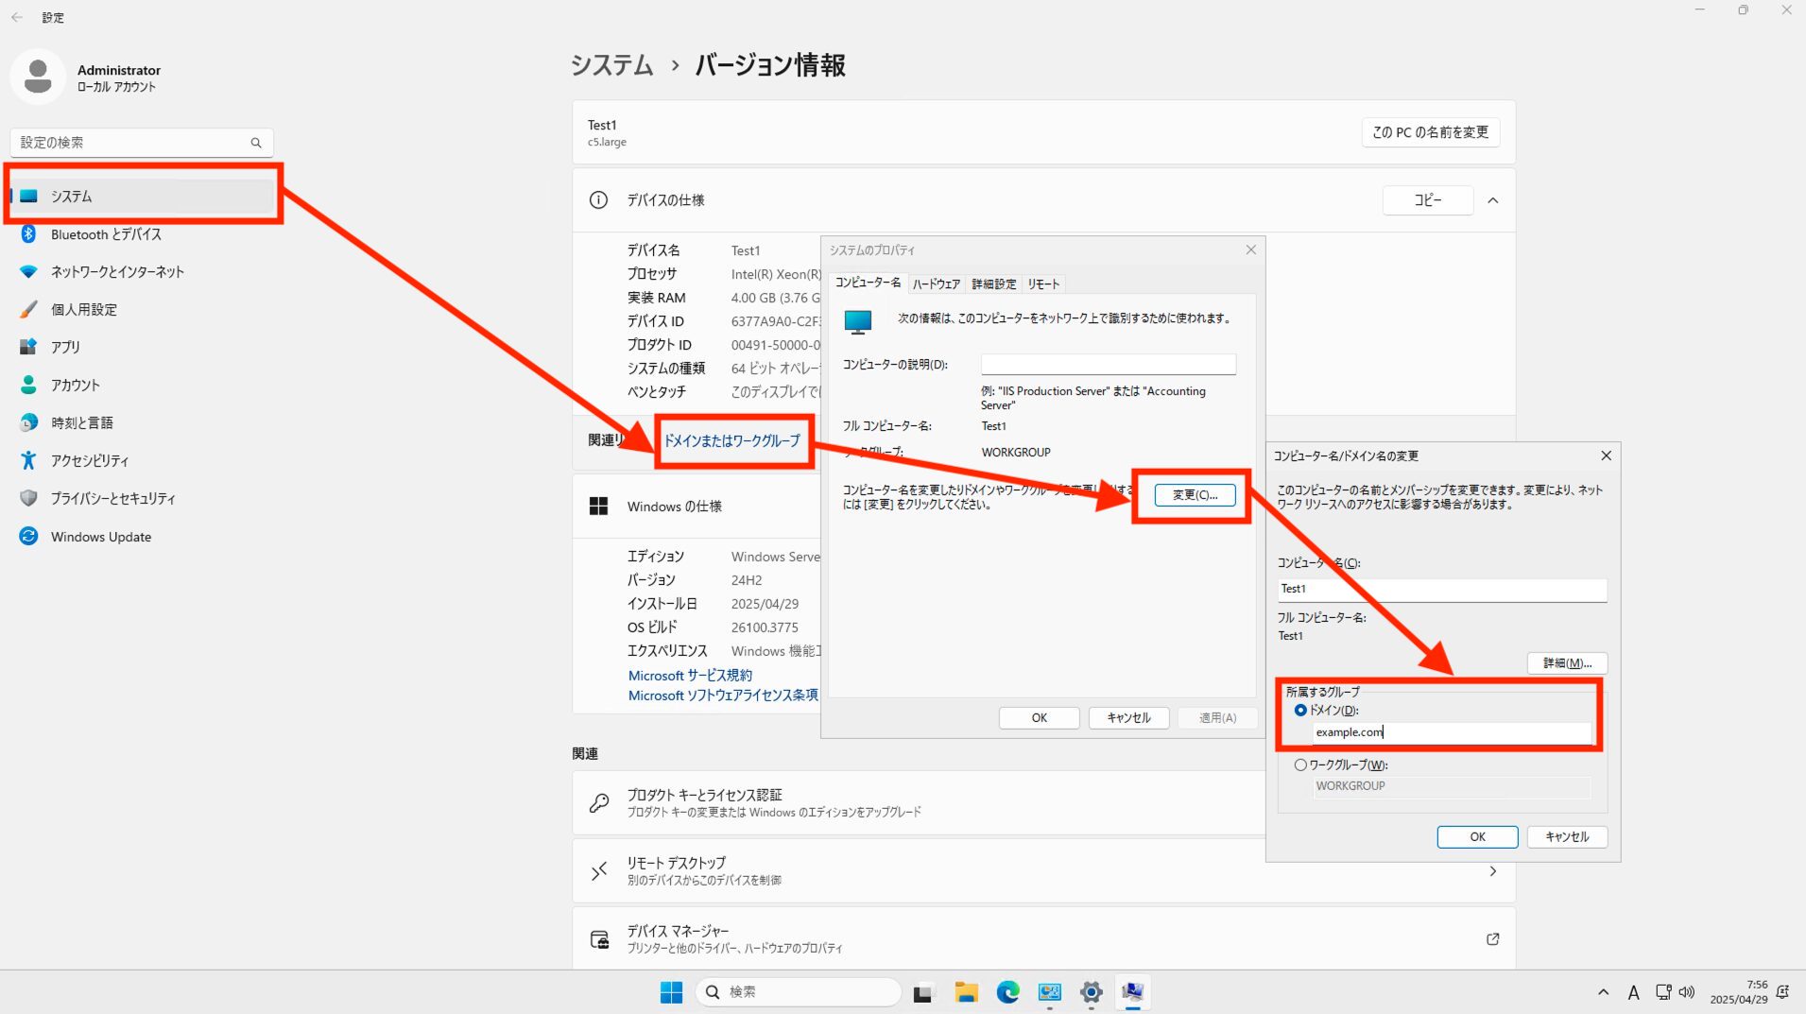The image size is (1806, 1014).
Task: Click the 設定の検索 search field
Action: (142, 143)
